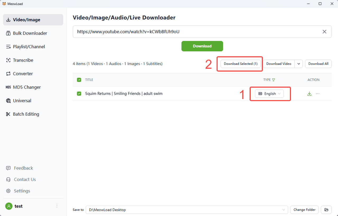Click inside the YouTube URL input field

pos(195,32)
